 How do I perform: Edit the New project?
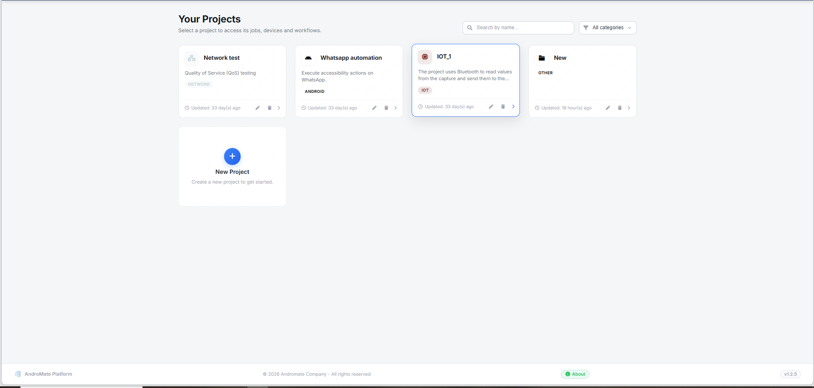tap(608, 108)
